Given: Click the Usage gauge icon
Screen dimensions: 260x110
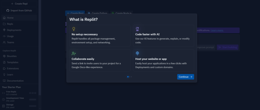Looking at the screenshot, I should point(4,36).
